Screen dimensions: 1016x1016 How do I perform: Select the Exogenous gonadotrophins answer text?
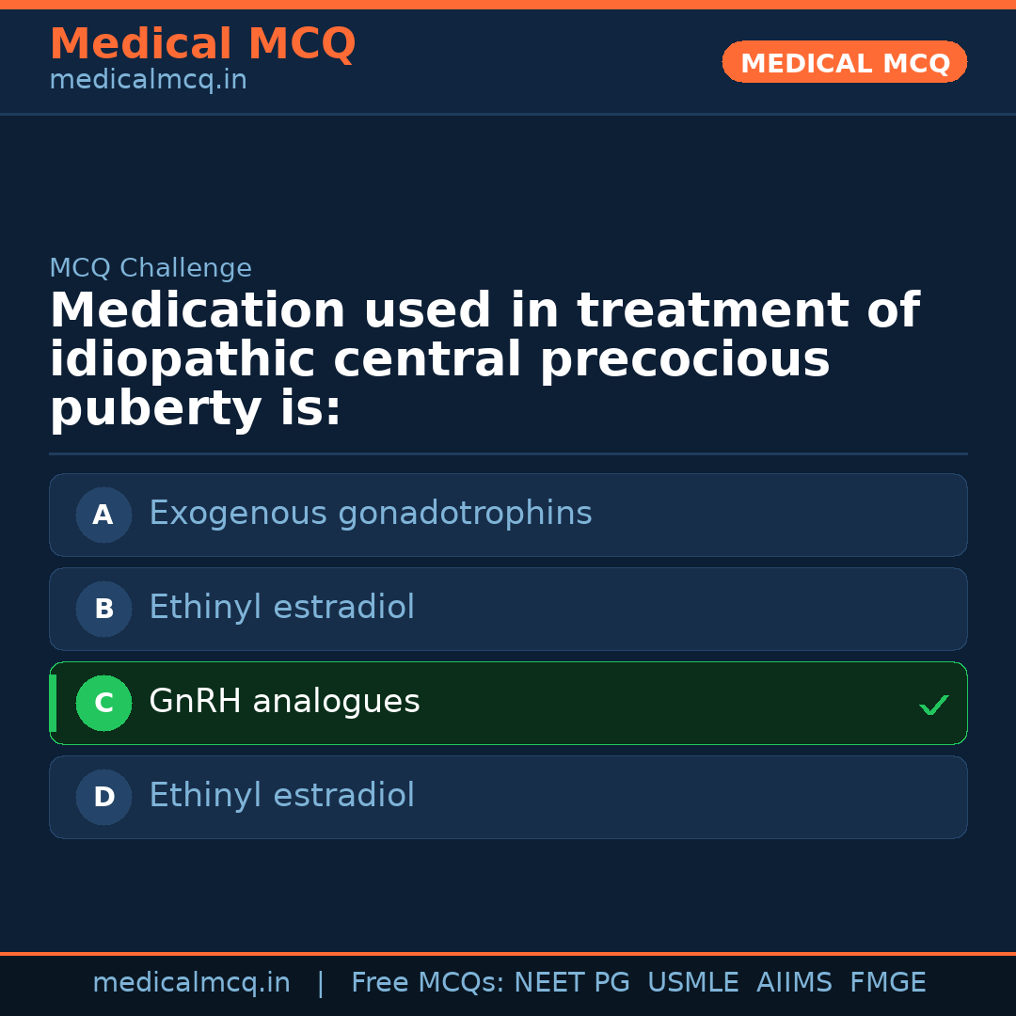coord(370,514)
